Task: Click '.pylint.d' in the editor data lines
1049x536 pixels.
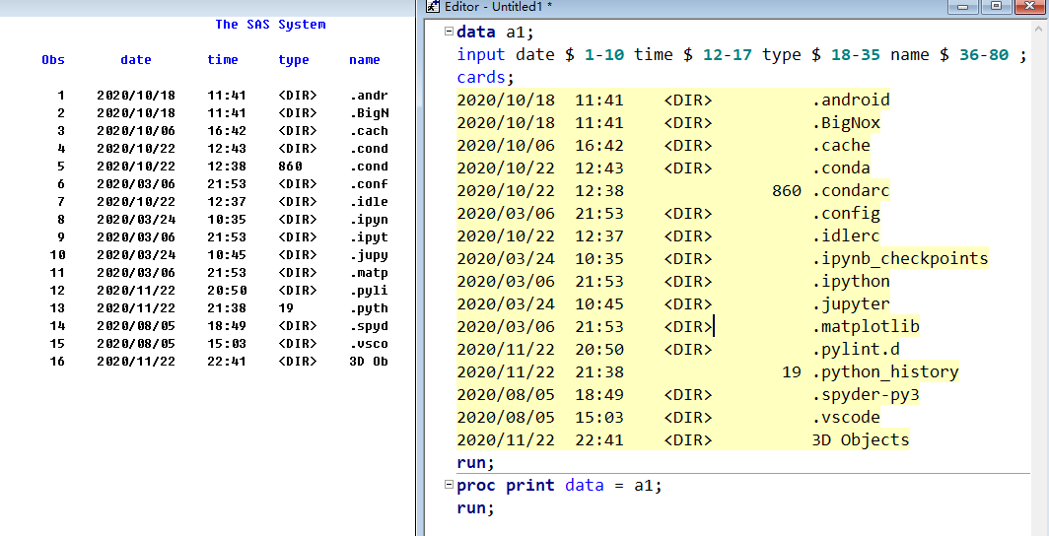Action: pyautogui.click(x=857, y=350)
